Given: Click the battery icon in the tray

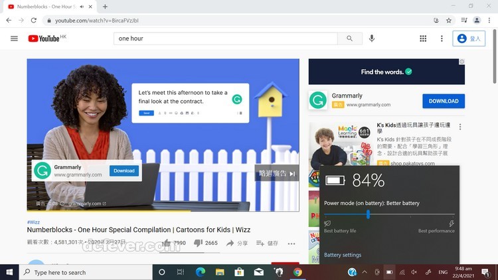Looking at the screenshot, I should (389, 272).
